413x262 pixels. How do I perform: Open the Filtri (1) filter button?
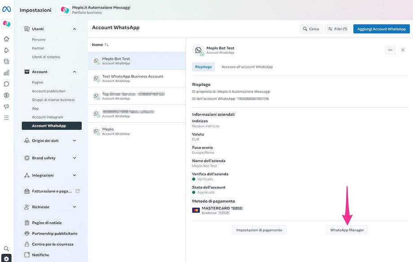tap(338, 29)
